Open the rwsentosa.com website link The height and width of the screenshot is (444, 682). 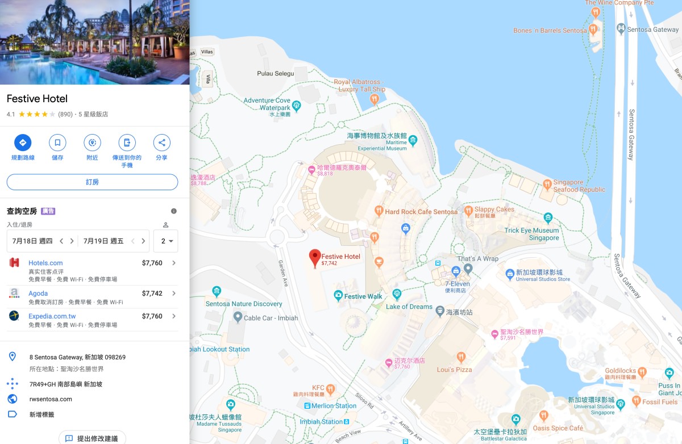51,399
